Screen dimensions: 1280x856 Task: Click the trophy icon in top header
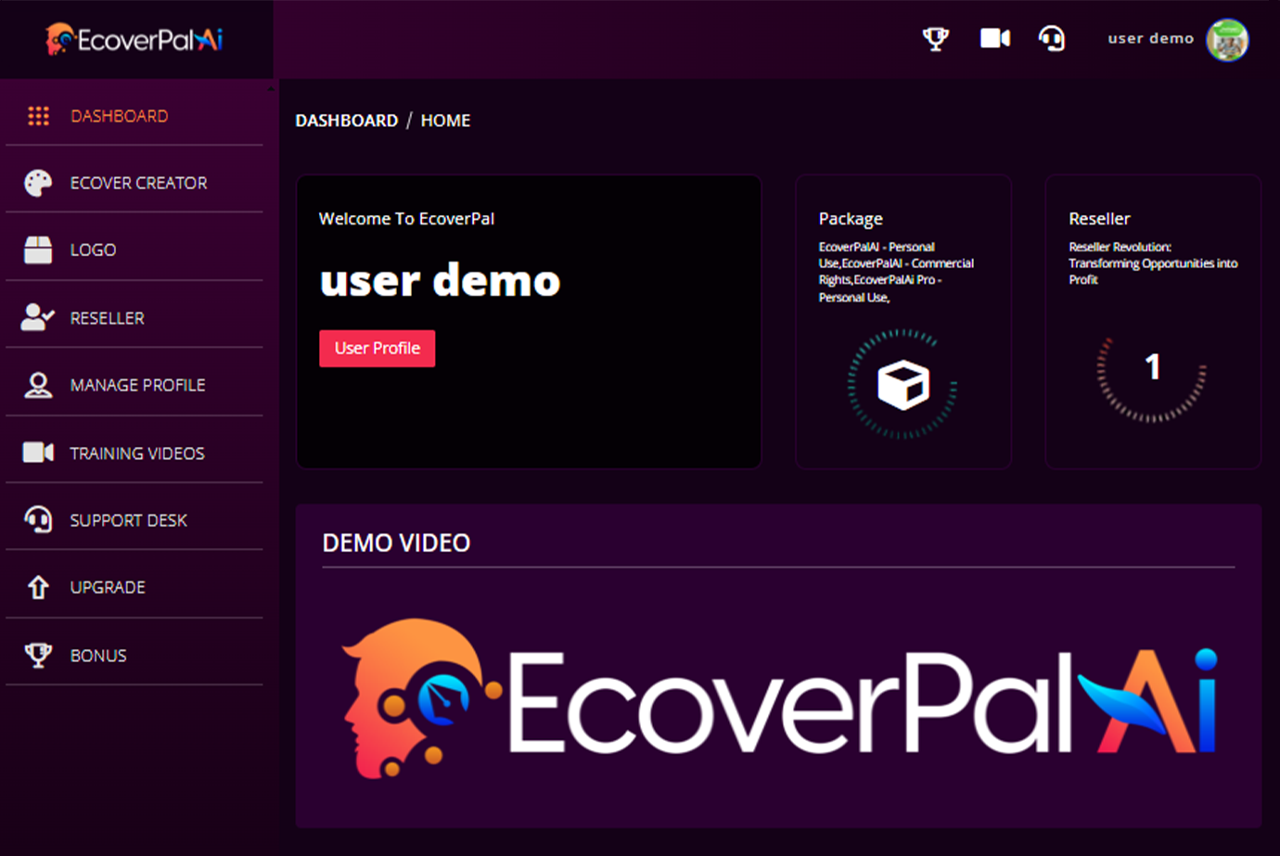pyautogui.click(x=935, y=39)
